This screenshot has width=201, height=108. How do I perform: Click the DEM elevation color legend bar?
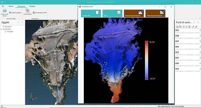[147, 60]
